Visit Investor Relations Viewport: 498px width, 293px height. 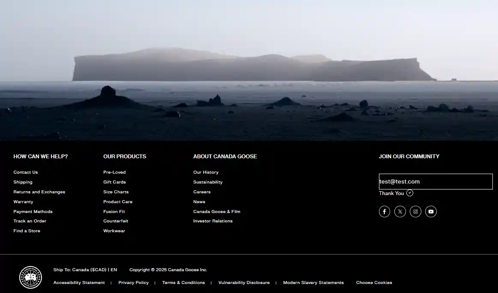pos(213,221)
